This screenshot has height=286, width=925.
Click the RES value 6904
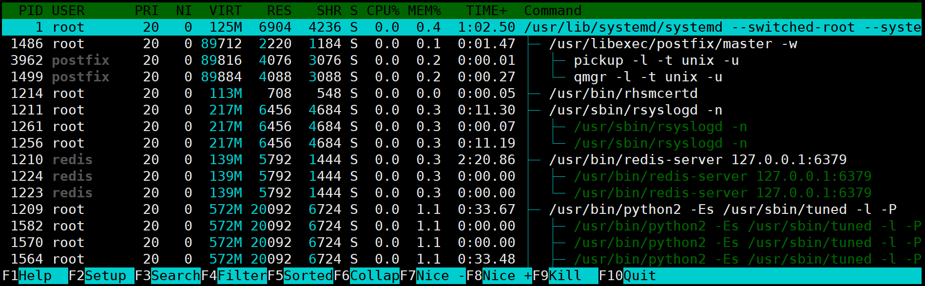pos(275,27)
